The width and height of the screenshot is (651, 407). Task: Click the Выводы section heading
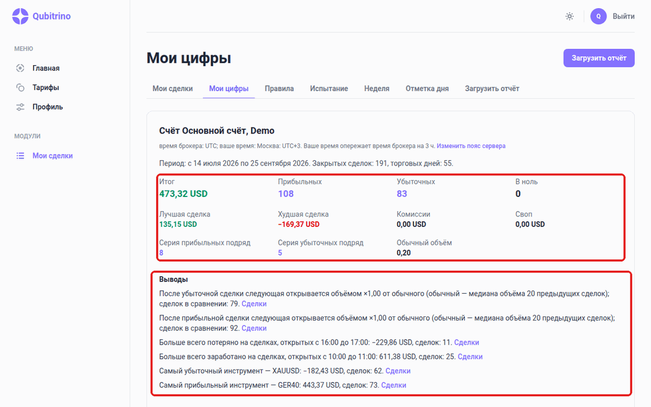pos(174,279)
